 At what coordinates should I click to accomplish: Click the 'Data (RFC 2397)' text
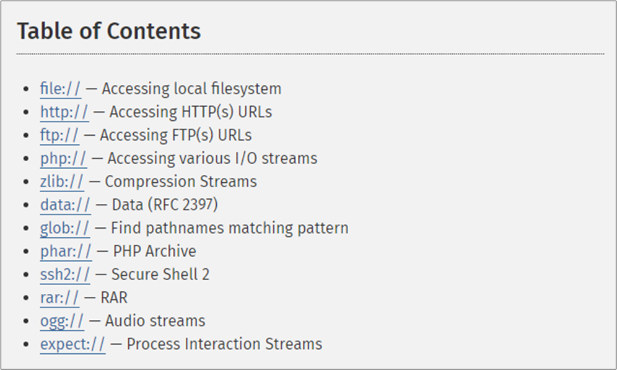coord(165,205)
